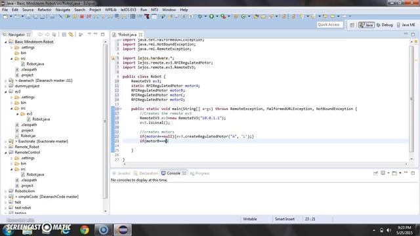Switch to Java ME perspective
This screenshot has width=420, height=236.
[406, 25]
